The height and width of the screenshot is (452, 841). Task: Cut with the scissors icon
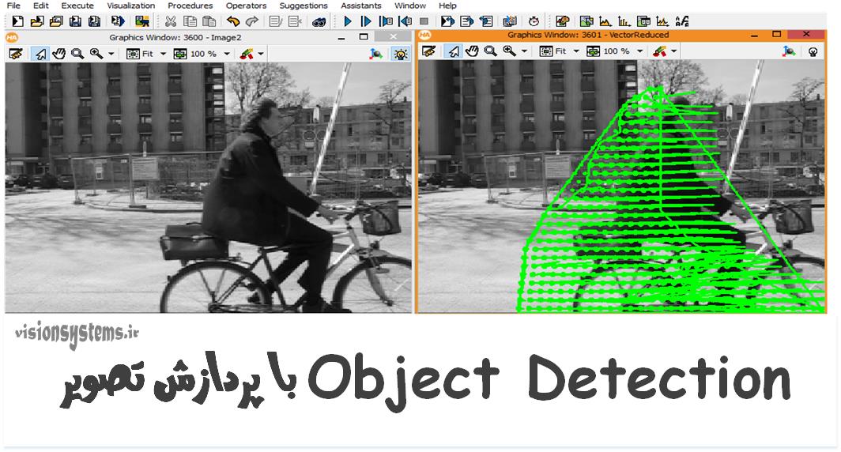[x=171, y=21]
